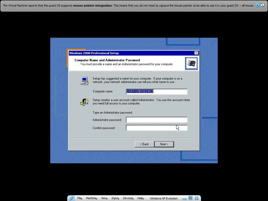The width and height of the screenshot is (268, 201).
Task: Click the 'Administrator password:' label
Action: pyautogui.click(x=107, y=120)
